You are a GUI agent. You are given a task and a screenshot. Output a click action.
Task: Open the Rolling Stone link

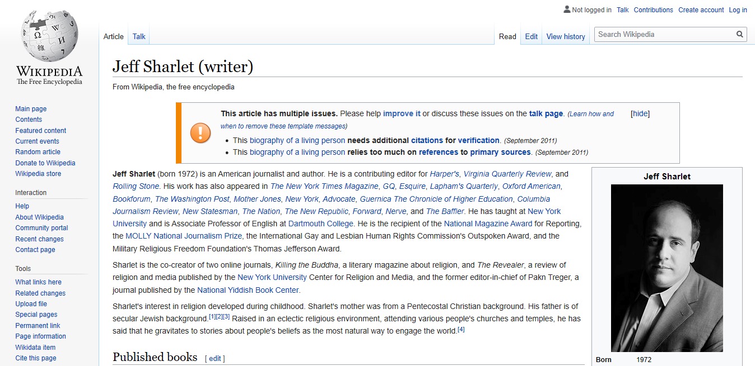tap(136, 186)
